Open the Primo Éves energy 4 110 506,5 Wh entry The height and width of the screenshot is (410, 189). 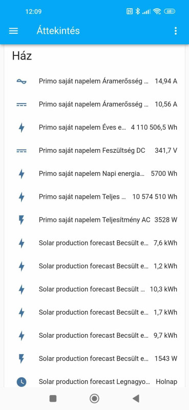coord(95,127)
